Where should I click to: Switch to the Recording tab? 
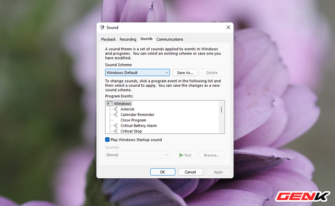pyautogui.click(x=128, y=39)
